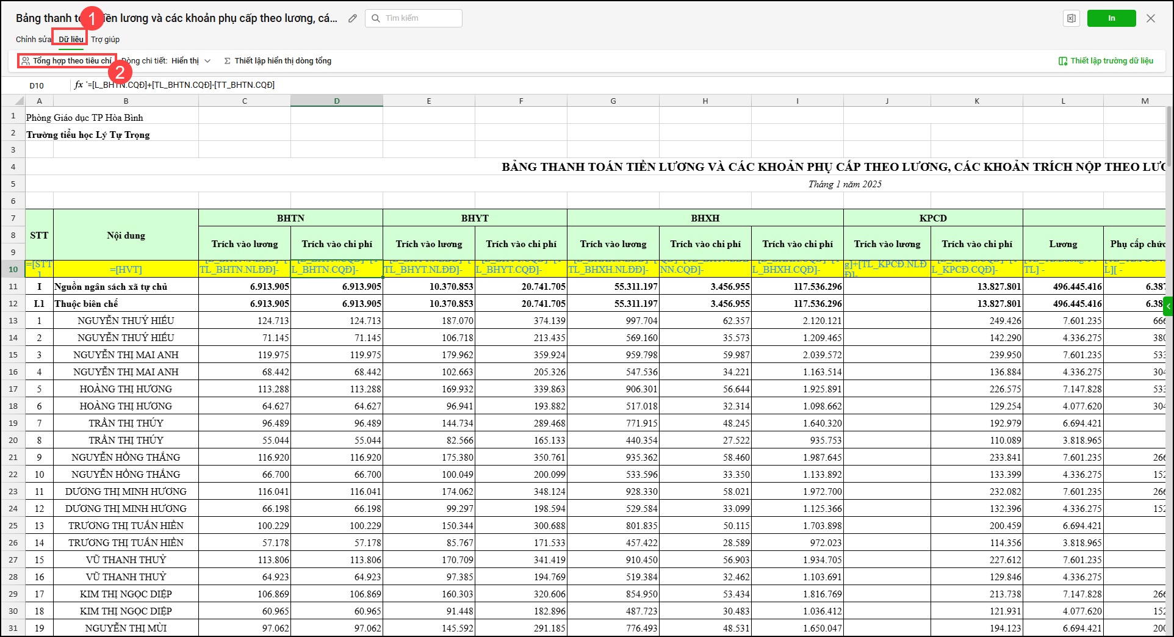Select row 10 header
The height and width of the screenshot is (637, 1174).
[x=13, y=269]
